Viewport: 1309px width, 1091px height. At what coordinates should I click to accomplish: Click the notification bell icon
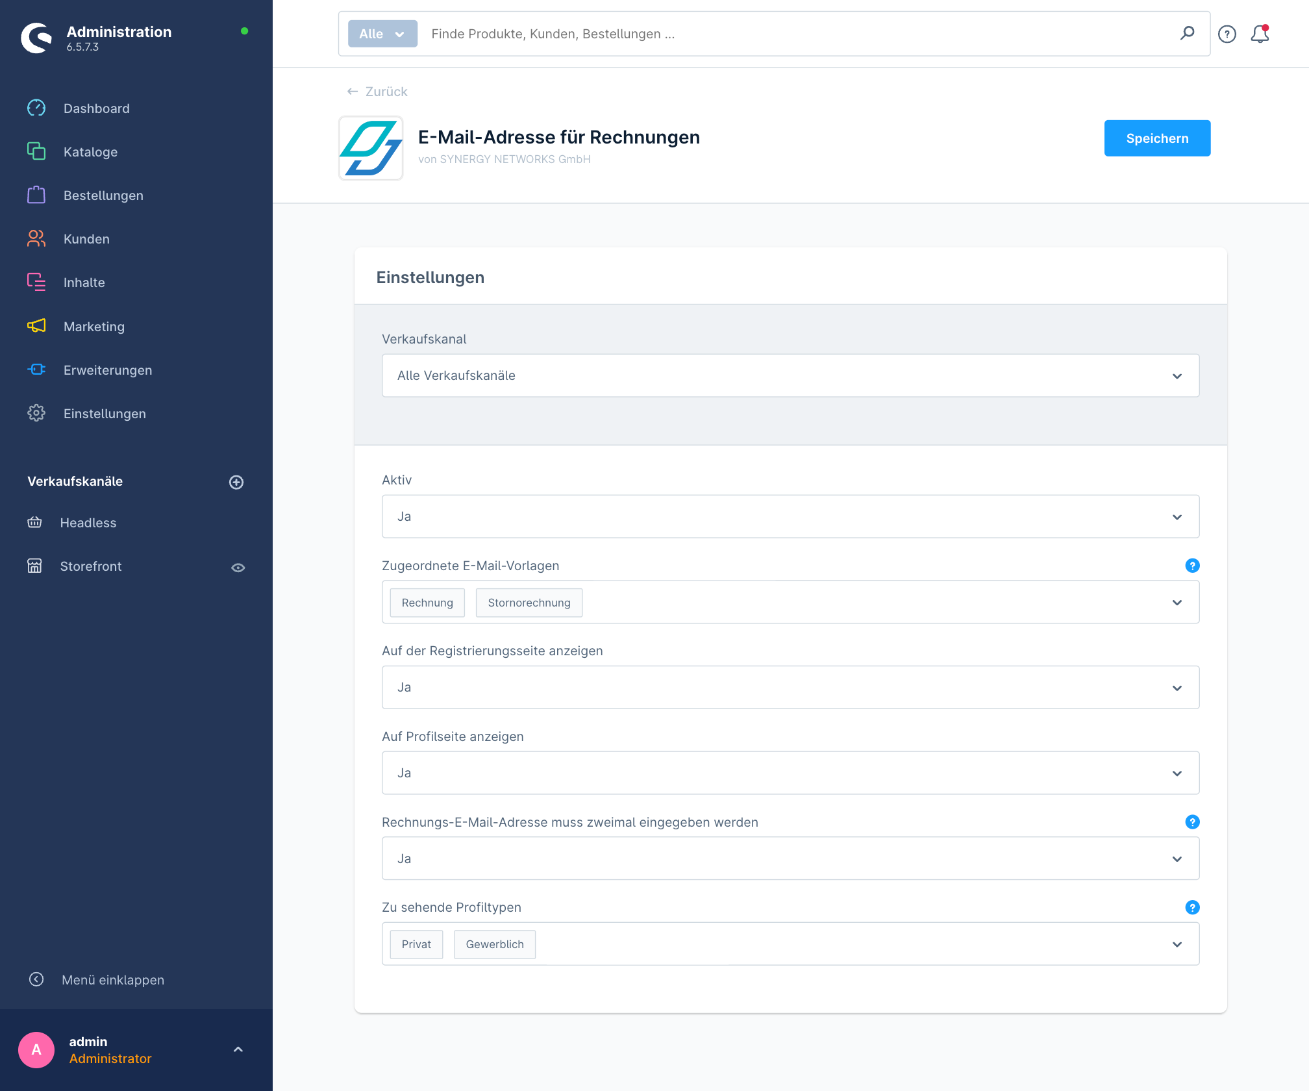(x=1259, y=34)
